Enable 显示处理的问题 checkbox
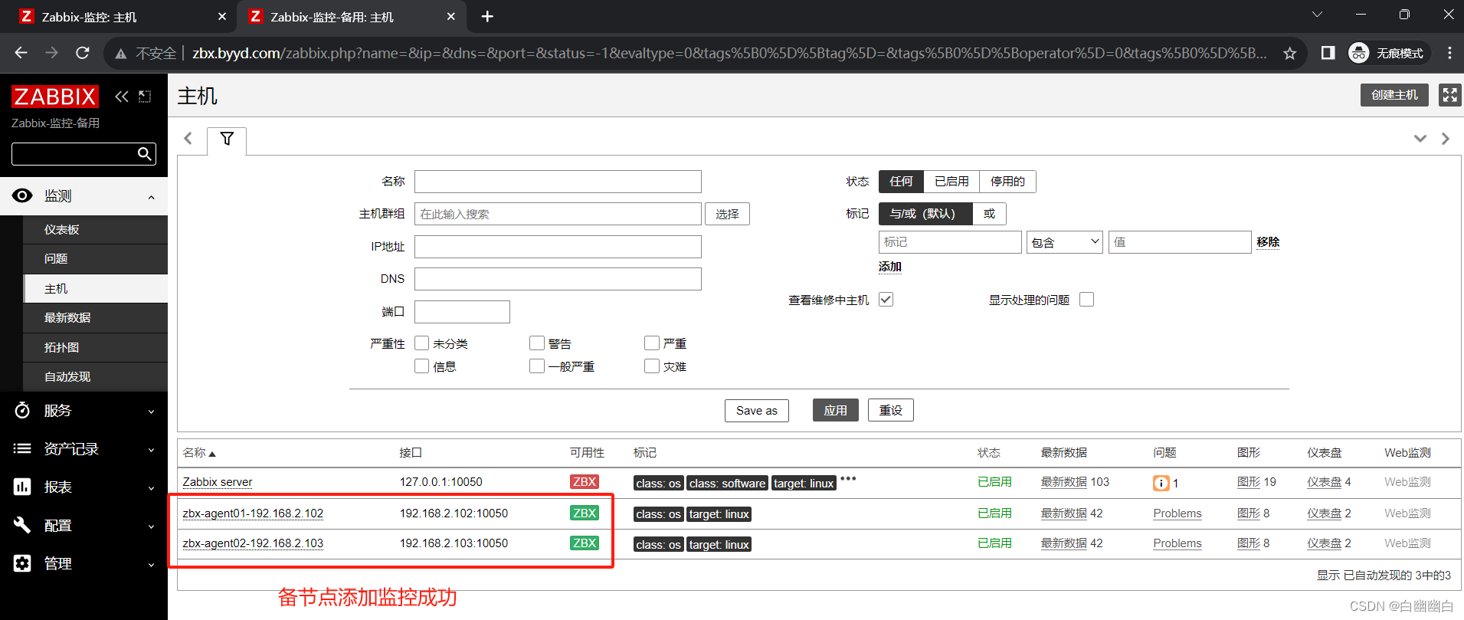Image resolution: width=1464 pixels, height=620 pixels. coord(1086,300)
